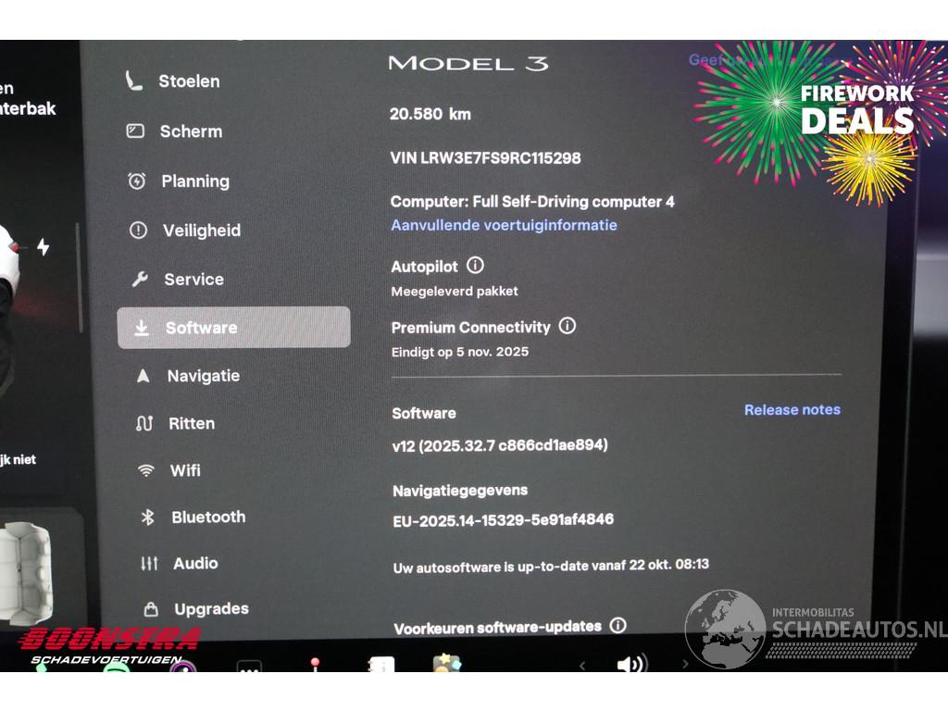Image resolution: width=948 pixels, height=711 pixels.
Task: Go to the Veiligheid menu
Action: tap(201, 231)
